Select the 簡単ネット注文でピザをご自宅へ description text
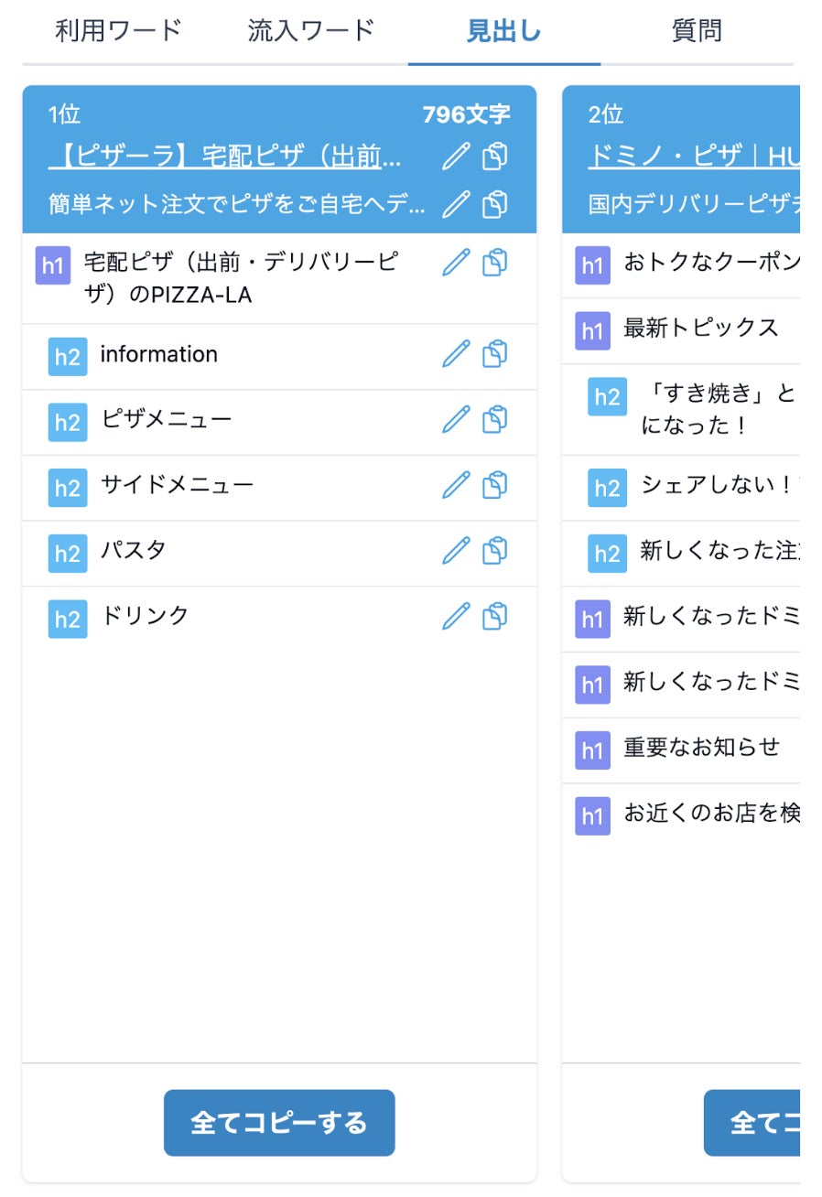The width and height of the screenshot is (822, 1197). pos(237,204)
